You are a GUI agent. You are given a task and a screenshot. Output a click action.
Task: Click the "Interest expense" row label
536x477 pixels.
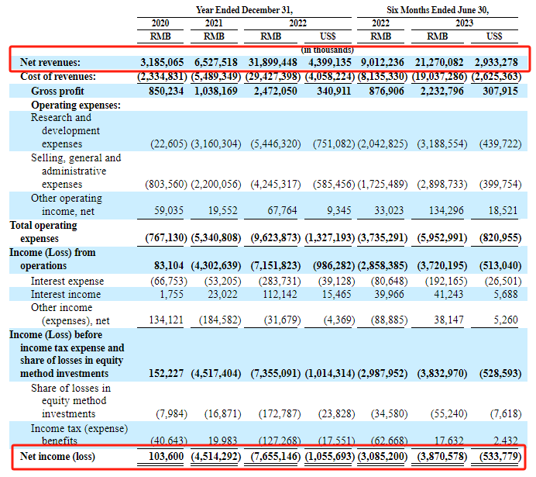[x=67, y=281]
